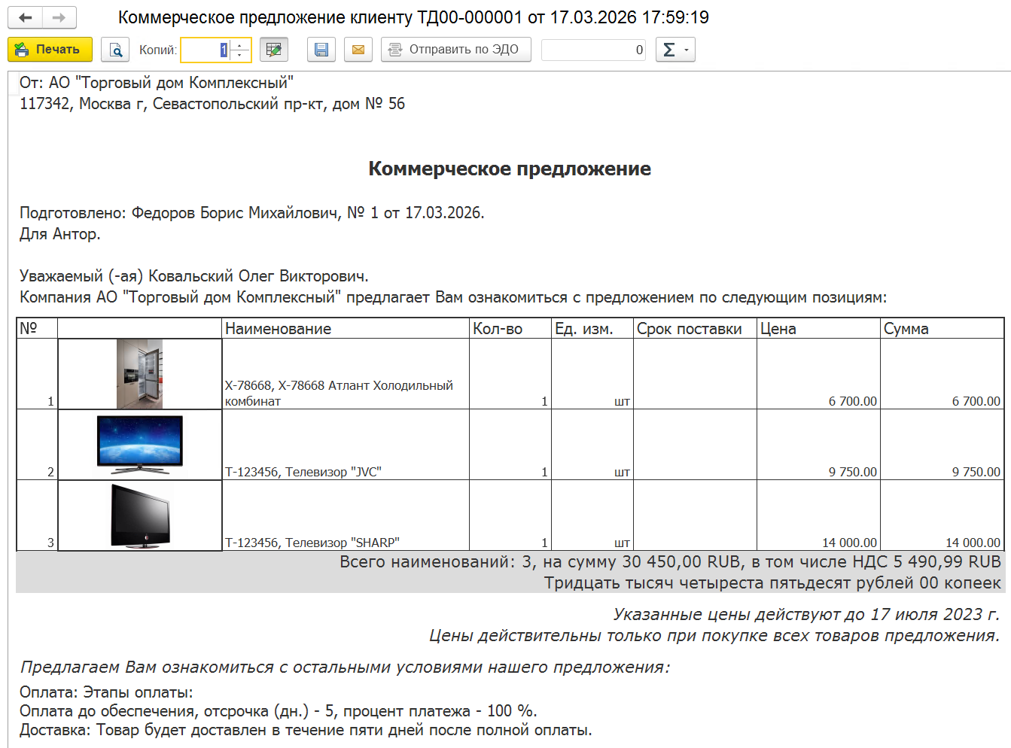Increase copies with the up stepper arrow
This screenshot has width=1011, height=748.
[240, 44]
